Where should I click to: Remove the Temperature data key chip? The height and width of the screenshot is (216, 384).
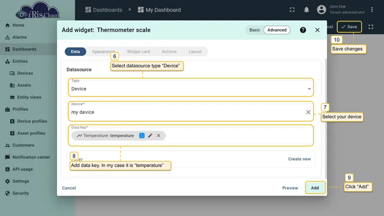coord(159,135)
